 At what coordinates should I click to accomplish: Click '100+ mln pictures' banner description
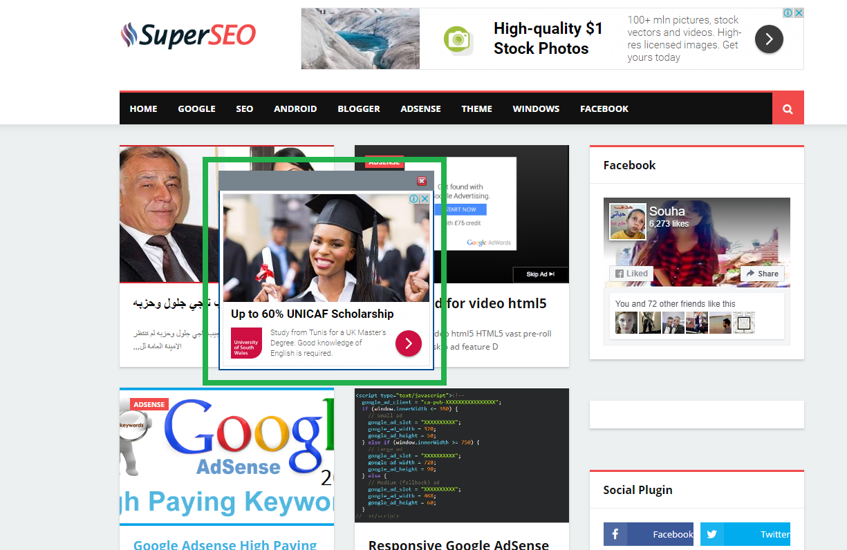coord(684,39)
